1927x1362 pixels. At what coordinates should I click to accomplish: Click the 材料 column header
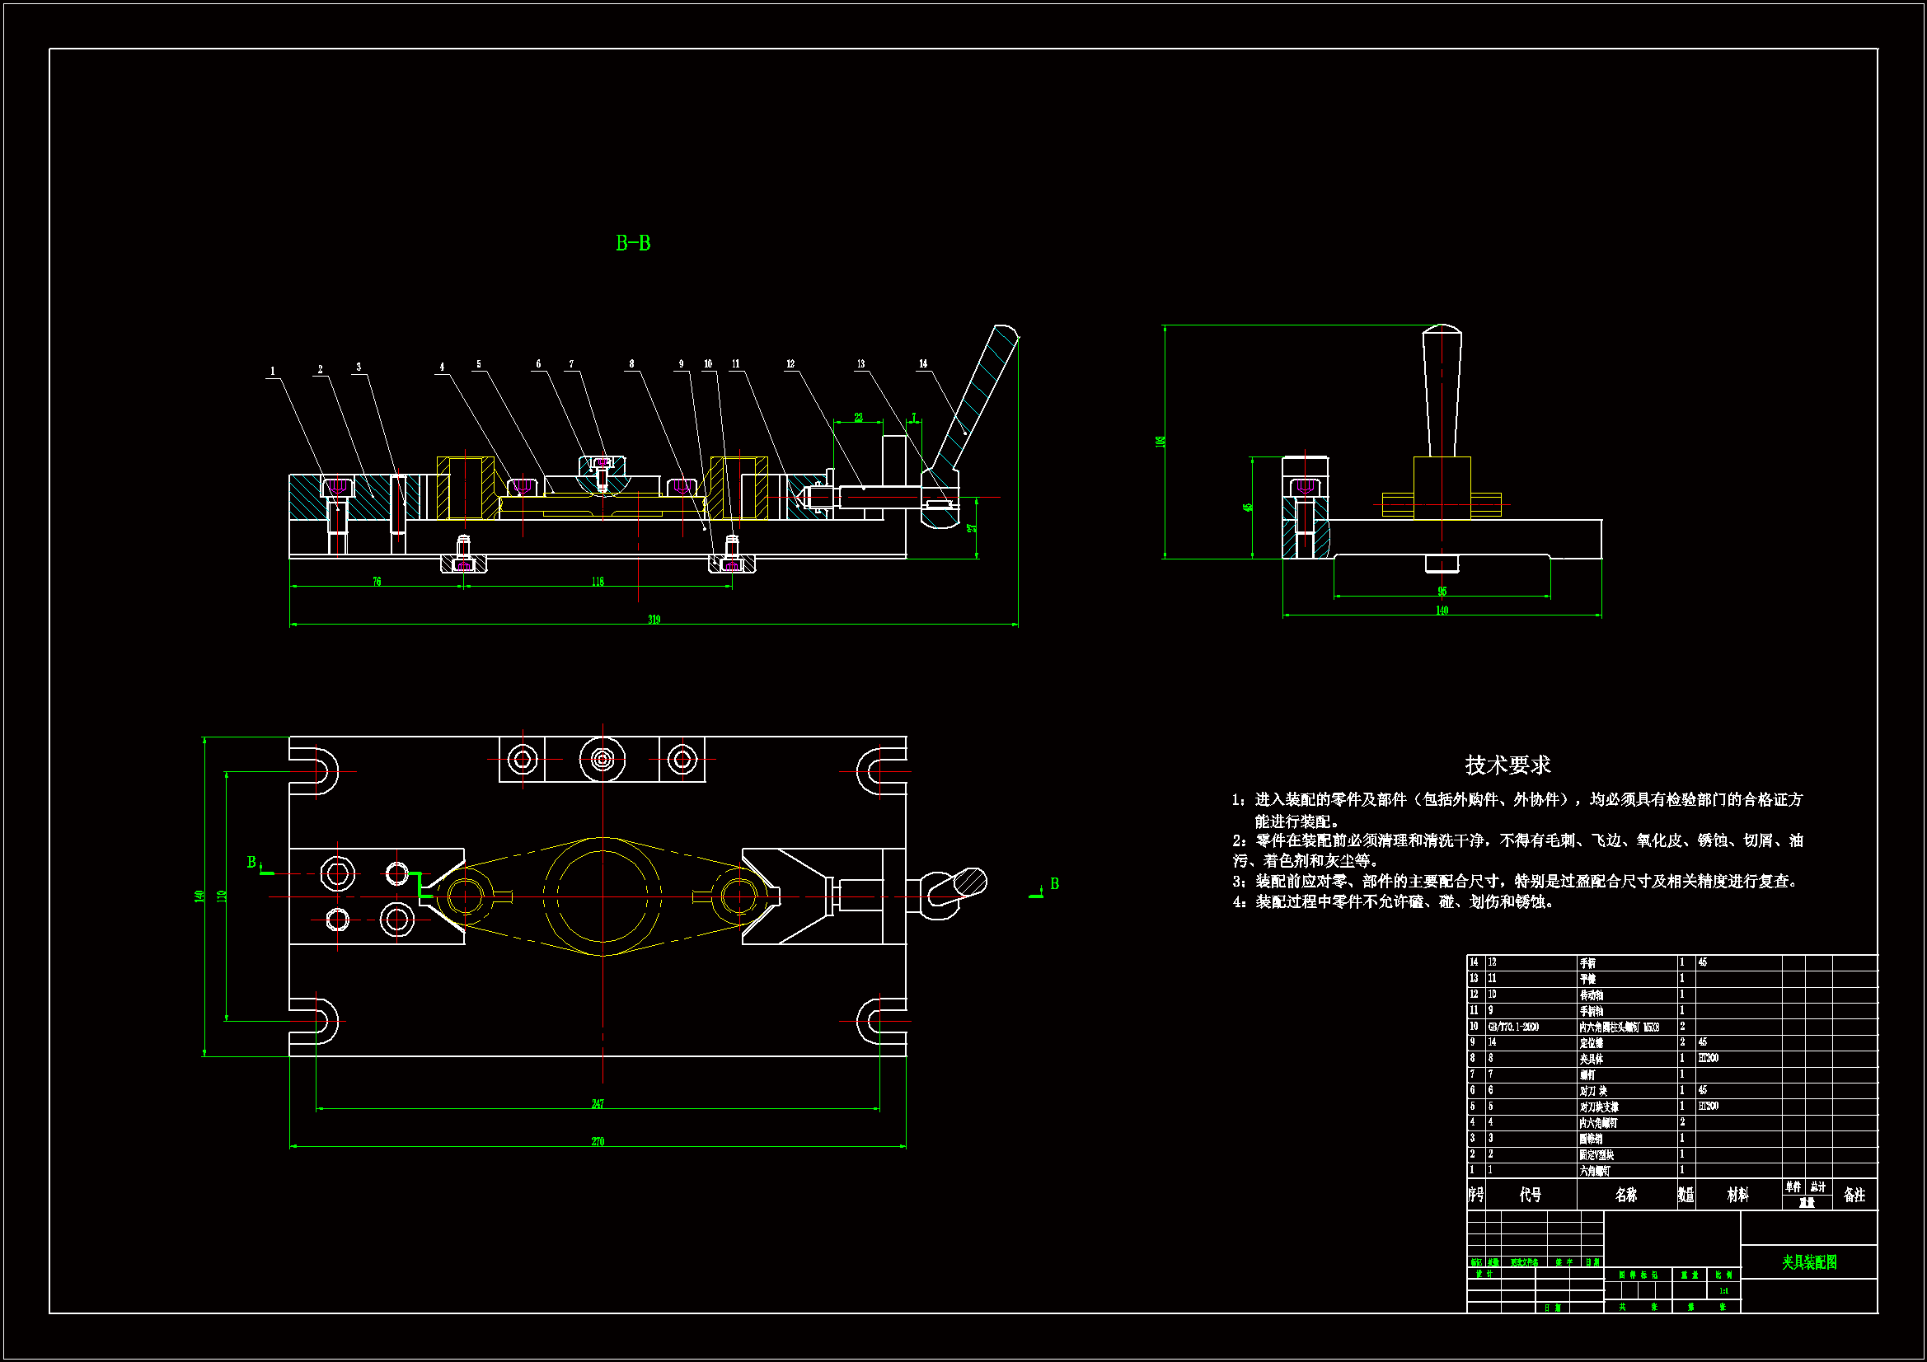1738,1195
